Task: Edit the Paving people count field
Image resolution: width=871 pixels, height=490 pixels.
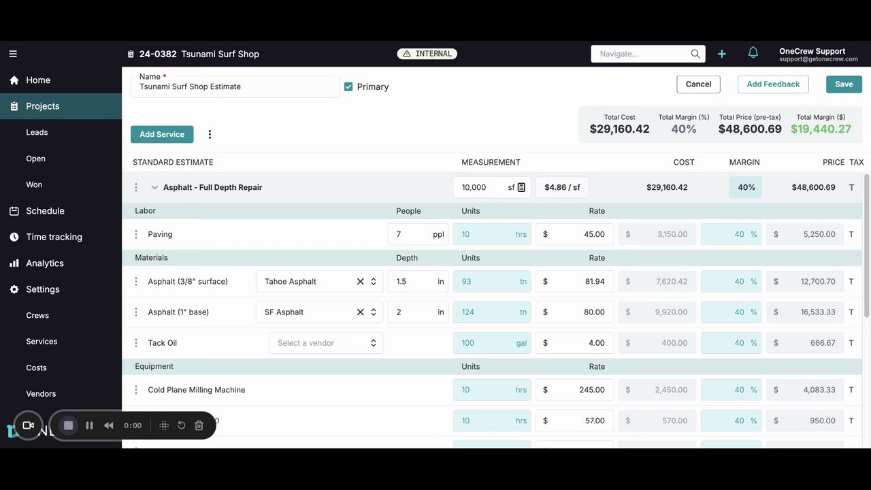Action: (418, 234)
